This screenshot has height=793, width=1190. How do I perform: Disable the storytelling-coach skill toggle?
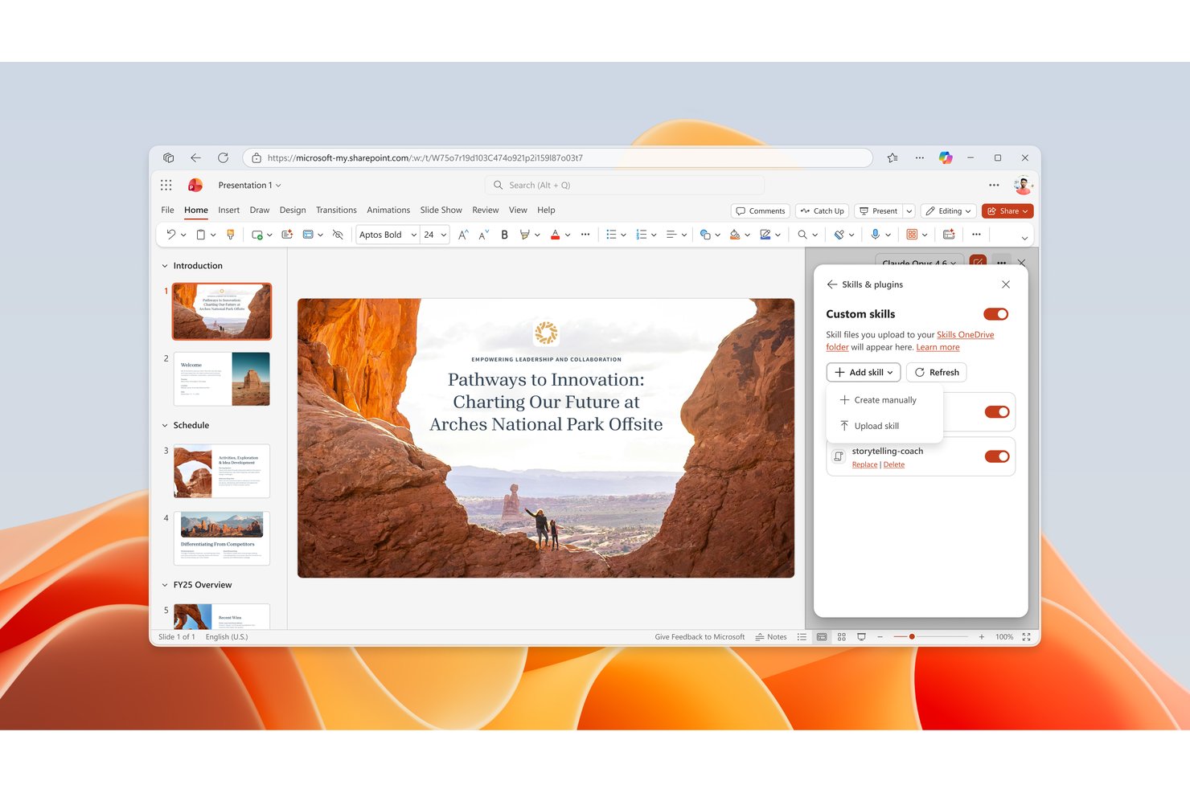(x=997, y=456)
